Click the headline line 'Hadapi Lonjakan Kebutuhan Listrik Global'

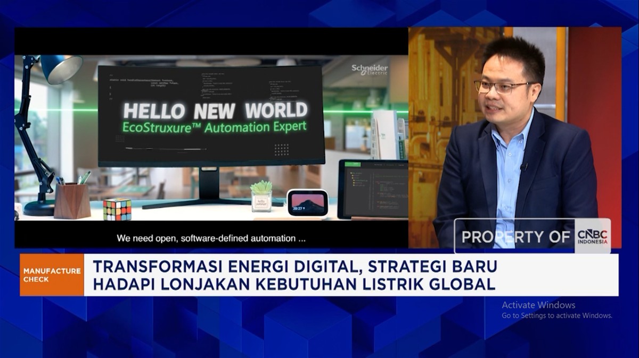point(294,284)
